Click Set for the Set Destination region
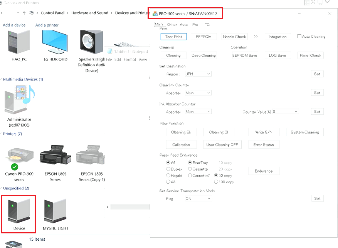 tap(317, 74)
